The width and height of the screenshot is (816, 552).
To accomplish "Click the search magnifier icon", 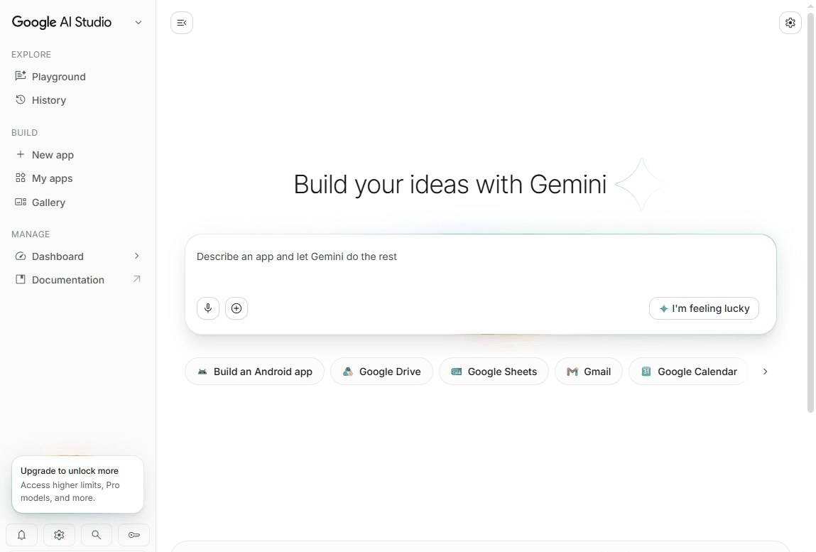I will click(x=97, y=535).
